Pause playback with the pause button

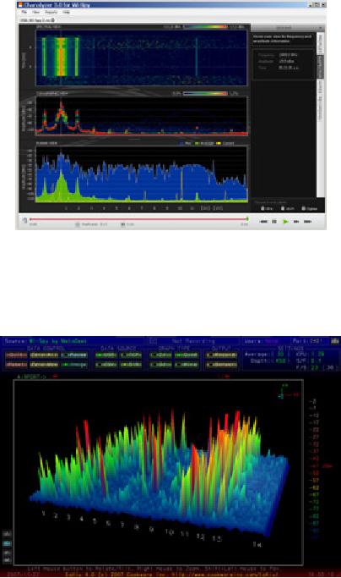[x=274, y=222]
